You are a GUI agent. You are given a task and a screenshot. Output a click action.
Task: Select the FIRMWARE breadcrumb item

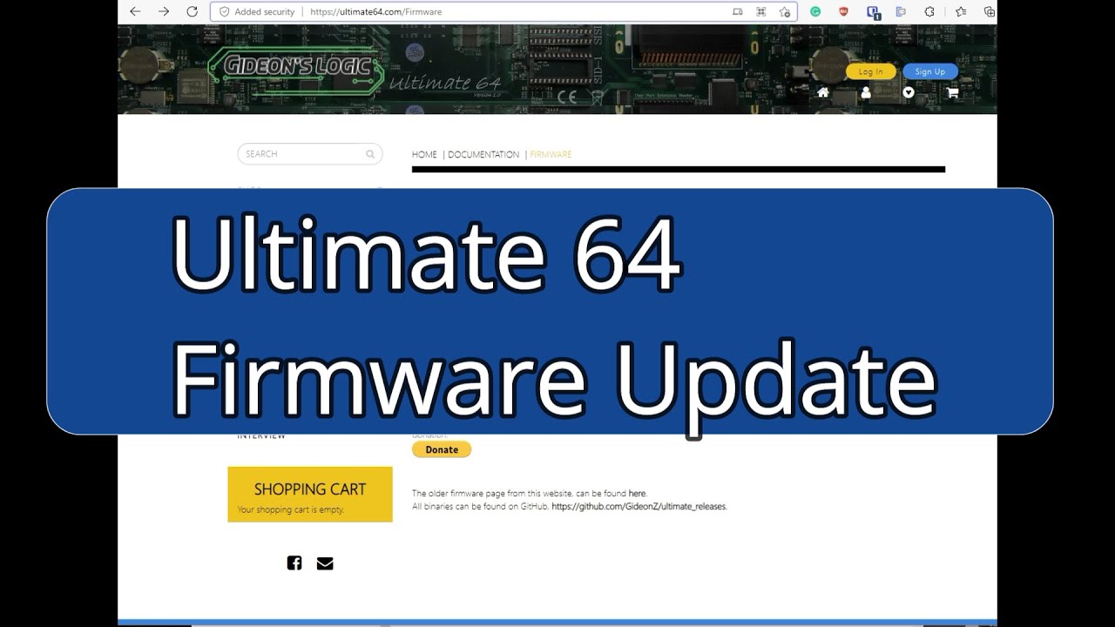[x=551, y=154]
